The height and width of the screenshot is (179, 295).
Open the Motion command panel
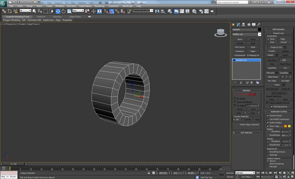point(249,24)
